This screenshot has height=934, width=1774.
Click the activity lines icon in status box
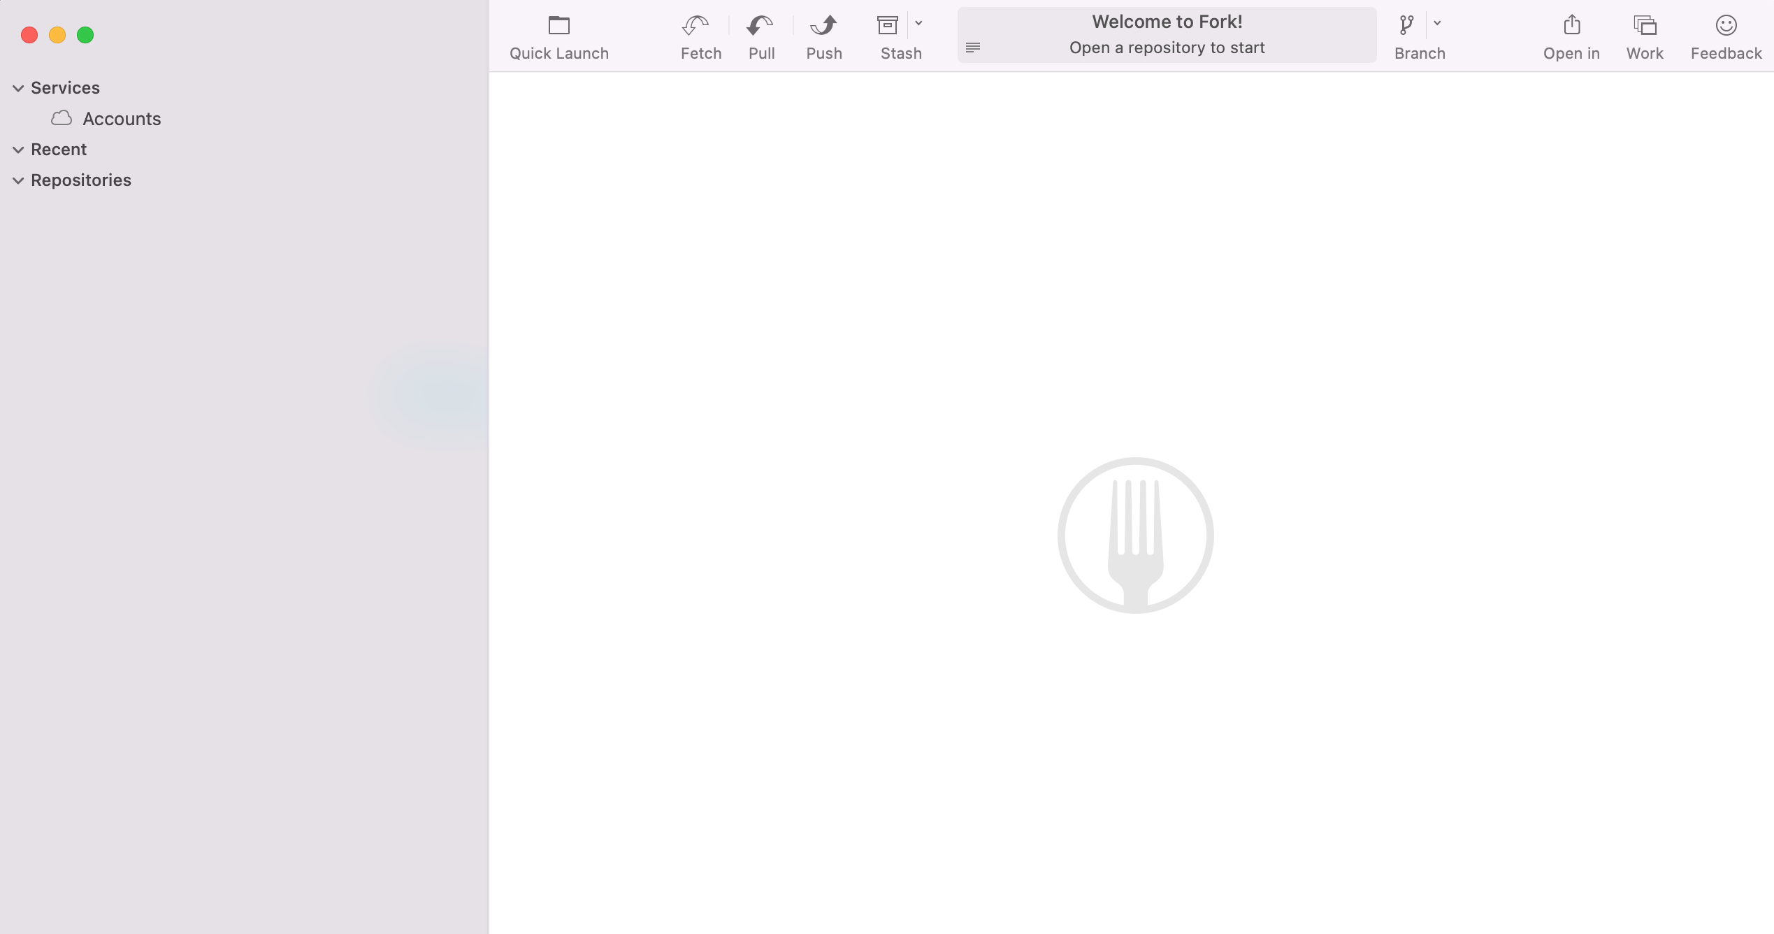click(x=973, y=48)
